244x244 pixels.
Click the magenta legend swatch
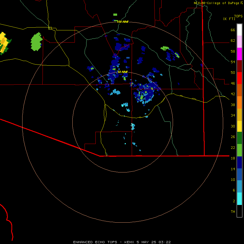pyautogui.click(x=239, y=54)
